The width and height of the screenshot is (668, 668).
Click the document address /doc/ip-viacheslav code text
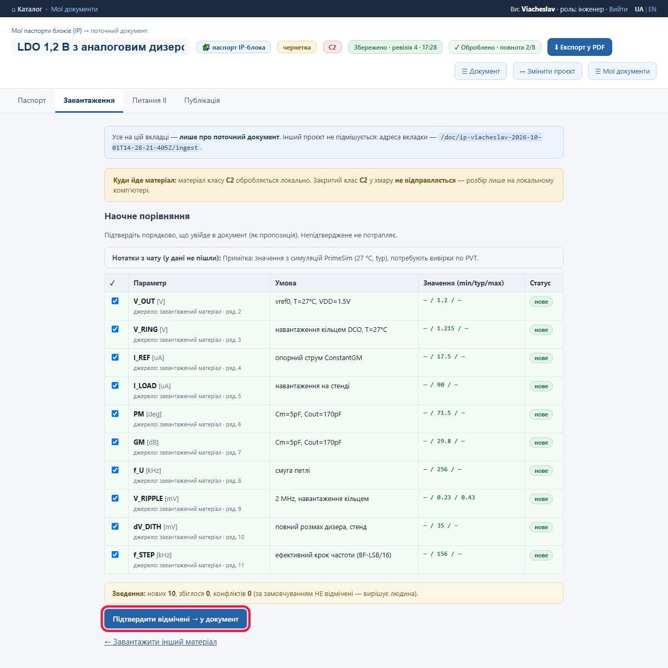(327, 142)
